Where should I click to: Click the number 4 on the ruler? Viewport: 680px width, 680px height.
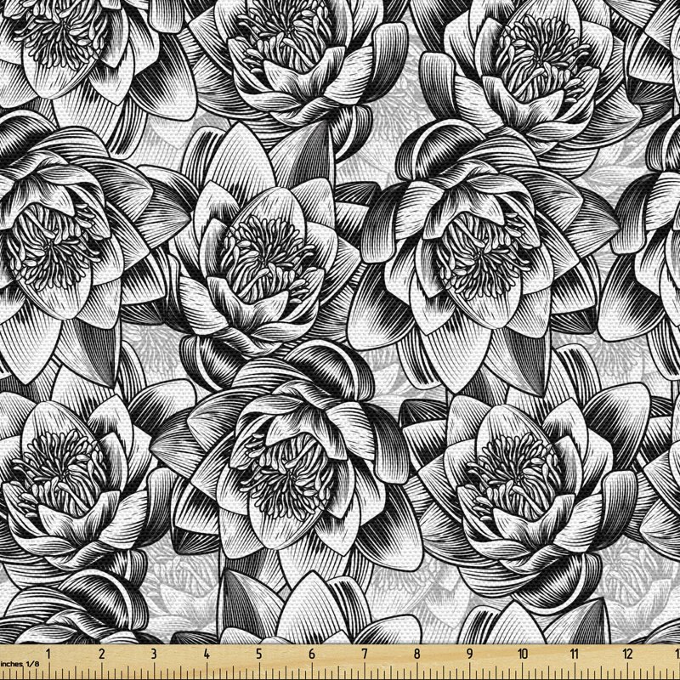click(207, 654)
